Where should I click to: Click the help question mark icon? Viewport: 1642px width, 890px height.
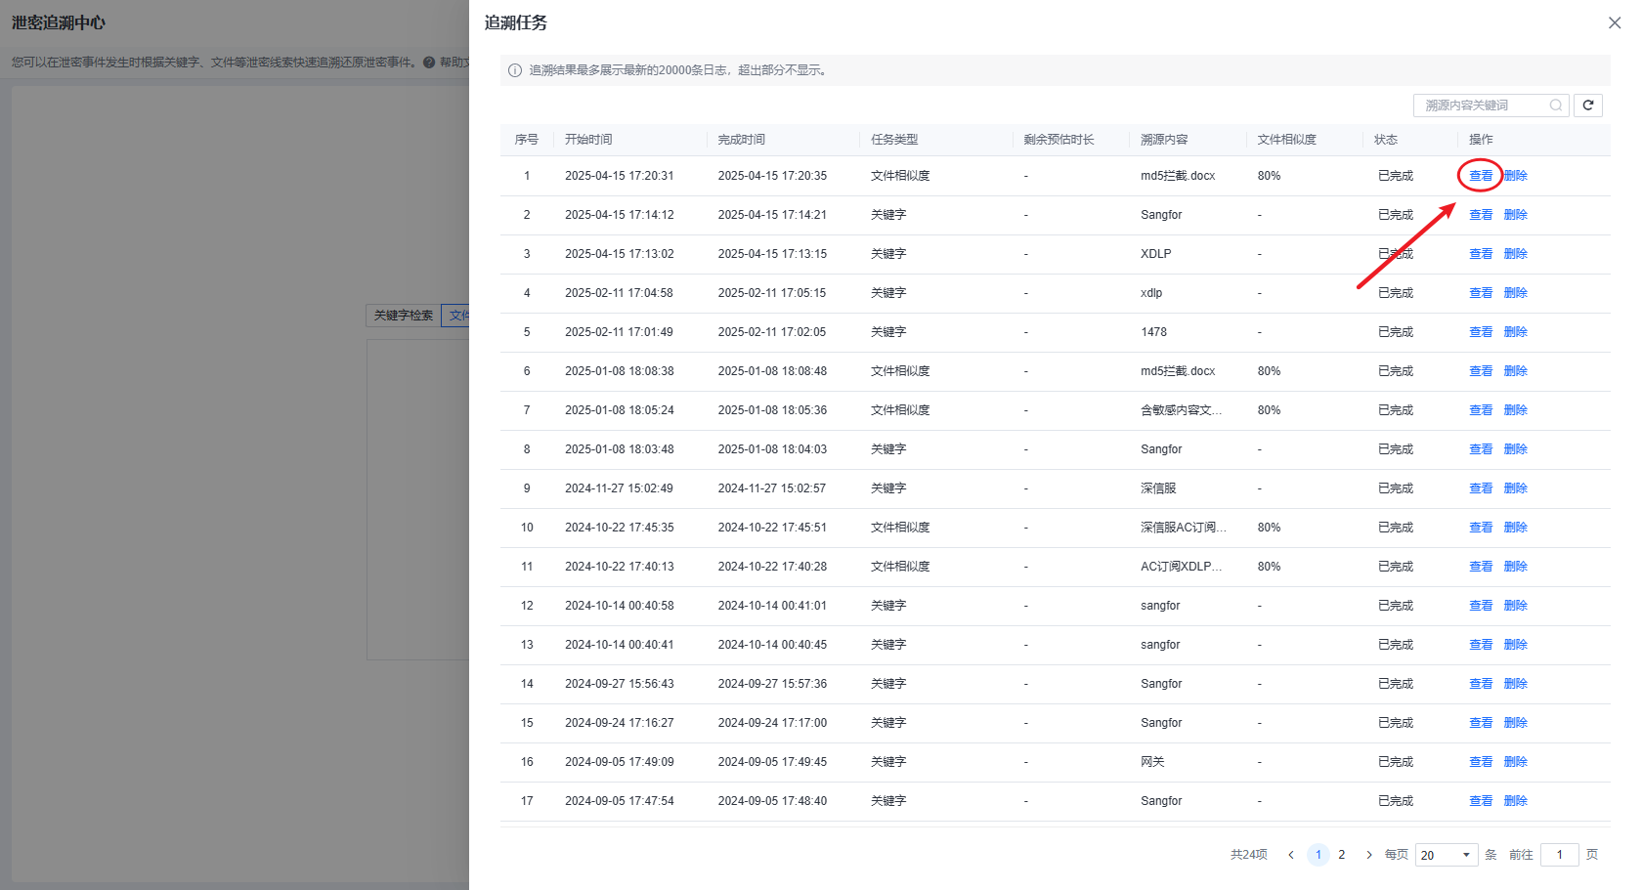429,63
